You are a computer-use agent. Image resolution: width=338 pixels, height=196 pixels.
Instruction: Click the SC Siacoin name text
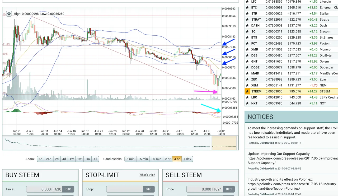pos(325,31)
